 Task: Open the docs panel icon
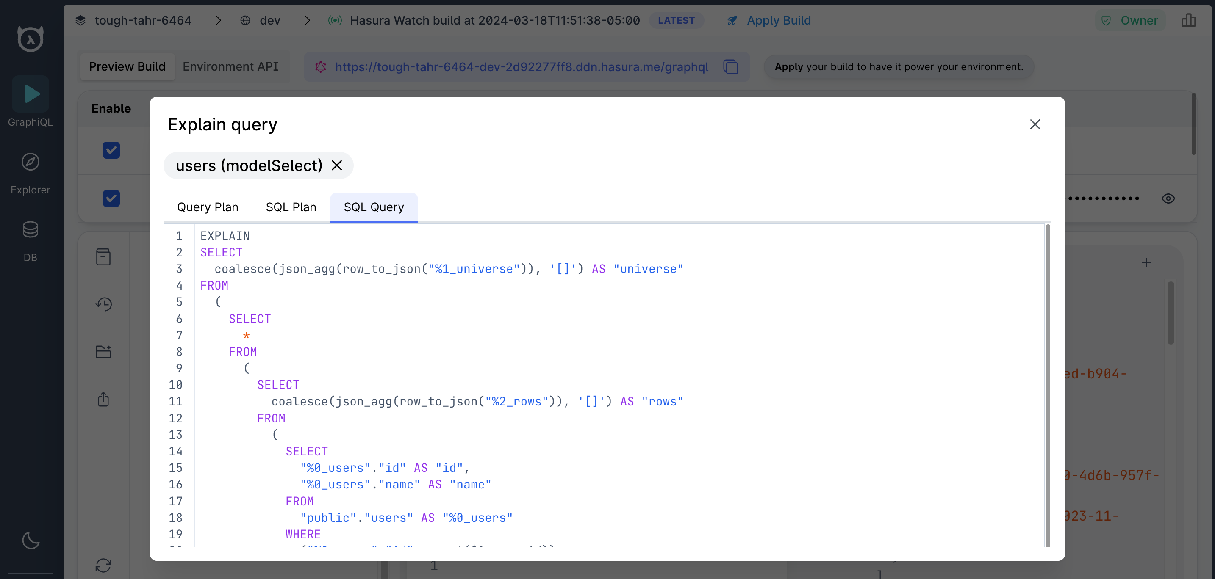pos(103,257)
